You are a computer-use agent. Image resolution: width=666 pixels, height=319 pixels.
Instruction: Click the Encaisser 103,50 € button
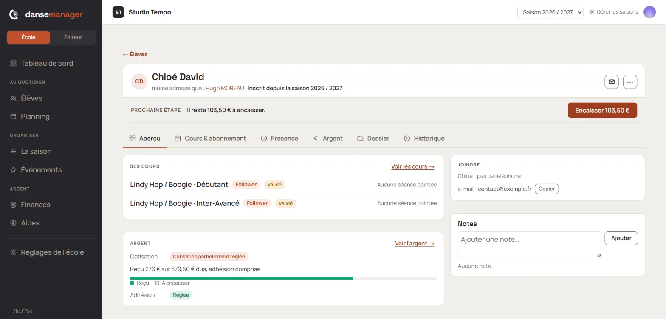click(602, 110)
